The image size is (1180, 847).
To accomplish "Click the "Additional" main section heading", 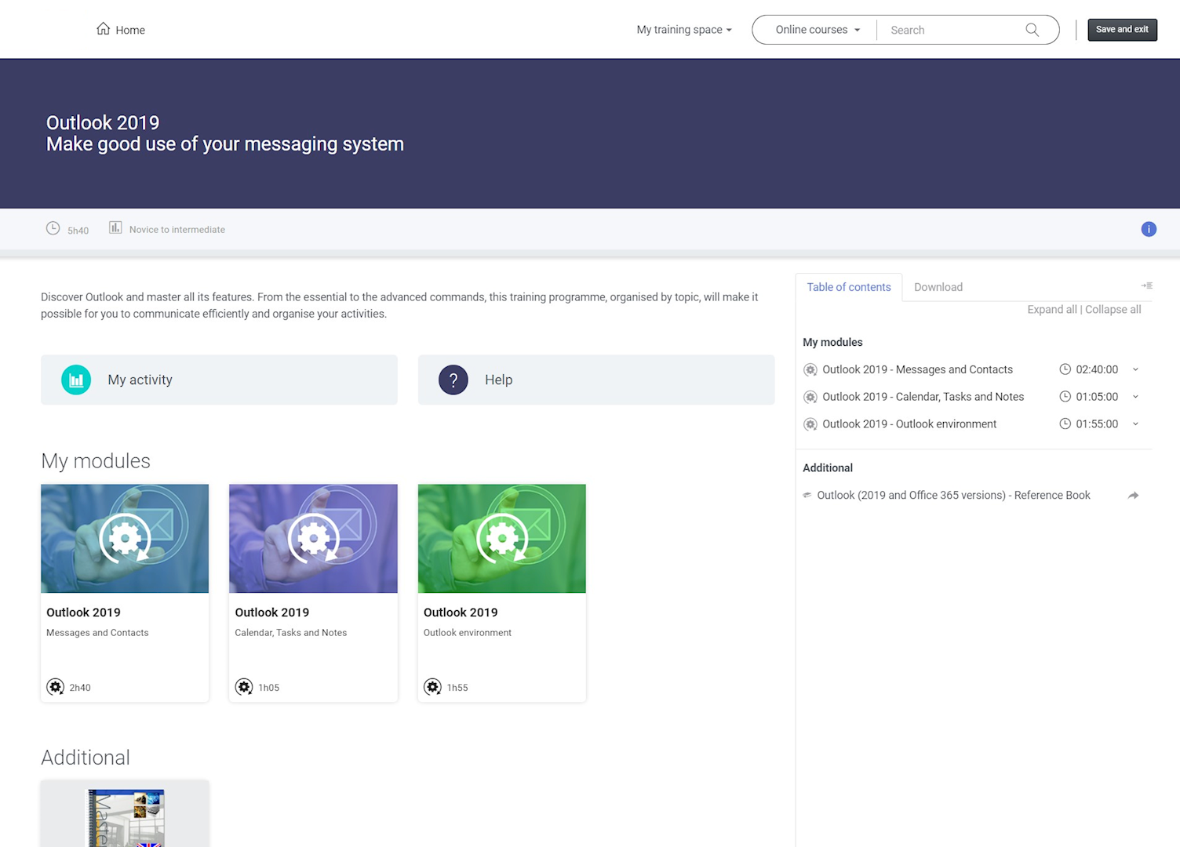I will coord(86,758).
